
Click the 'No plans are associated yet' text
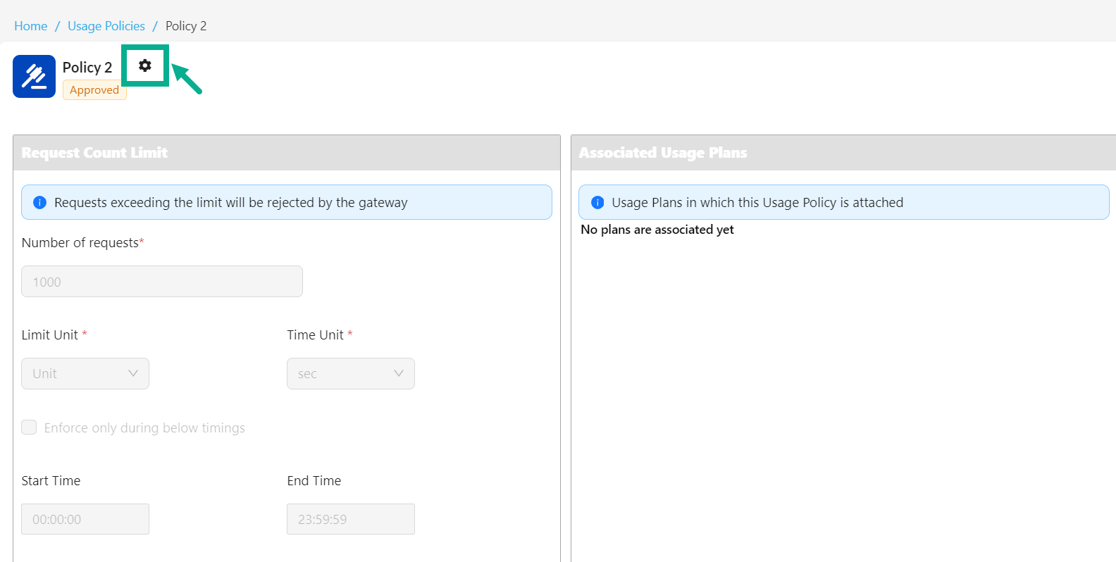[x=657, y=230]
